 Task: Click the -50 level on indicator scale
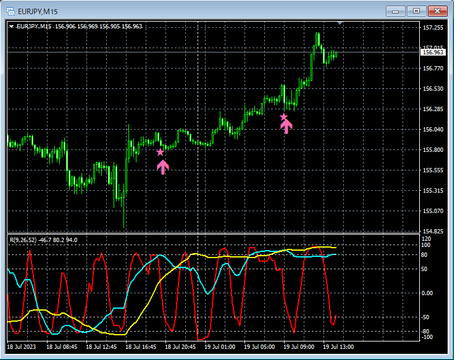pyautogui.click(x=425, y=317)
